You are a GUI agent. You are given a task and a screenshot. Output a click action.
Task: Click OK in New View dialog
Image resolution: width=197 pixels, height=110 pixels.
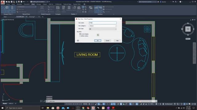[x=98, y=41]
